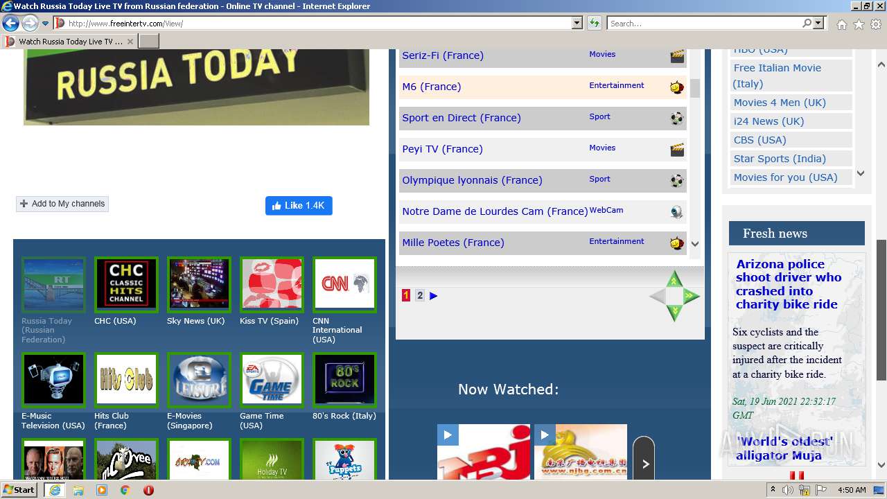887x499 pixels.
Task: Click the Entertainment icon for Mille Poetes
Action: [x=677, y=243]
